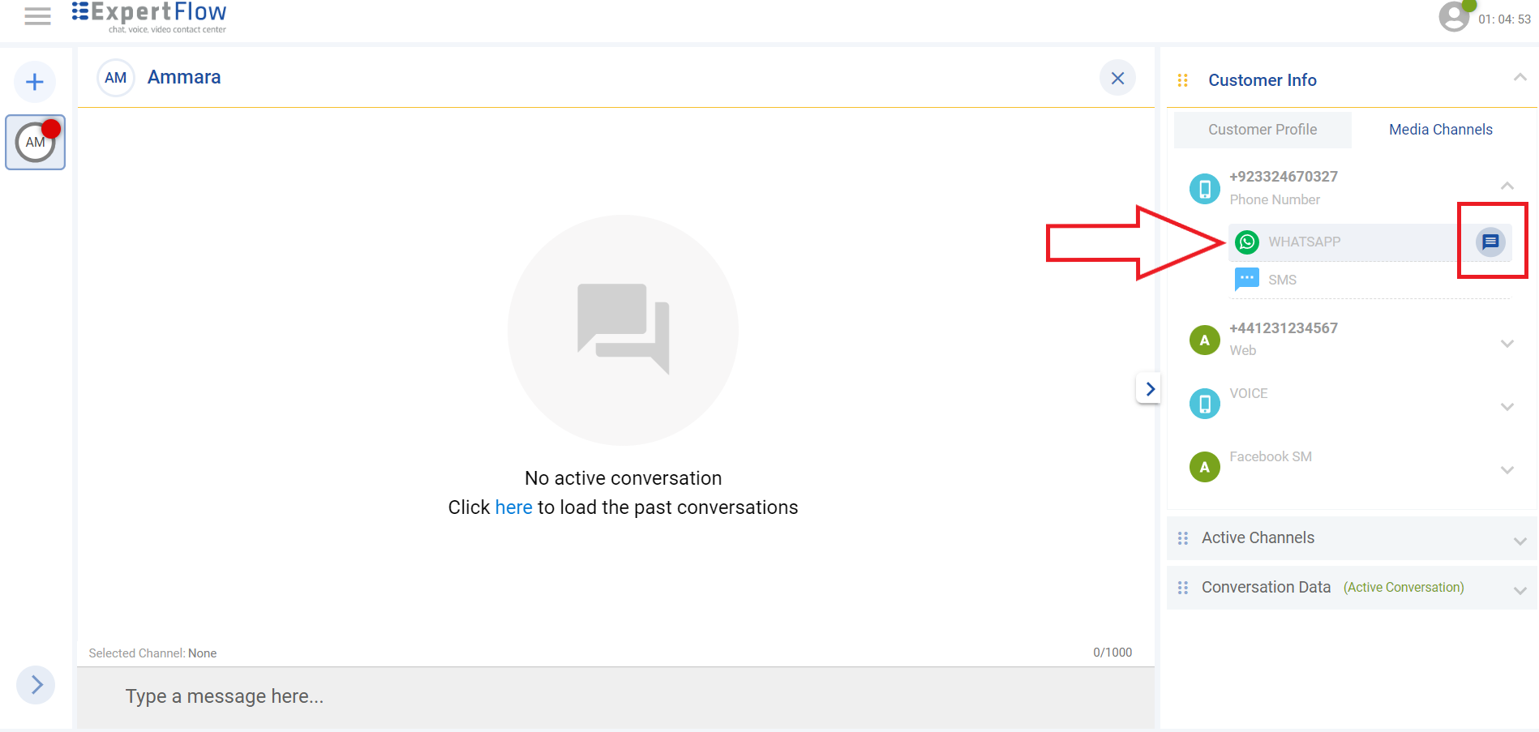Expand the left sidebar with arrow button
Image resolution: width=1539 pixels, height=732 pixels.
36,685
